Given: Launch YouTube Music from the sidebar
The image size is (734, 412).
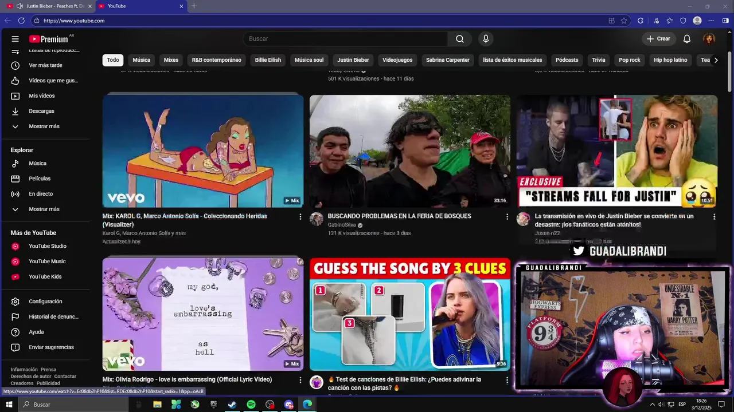Looking at the screenshot, I should pyautogui.click(x=45, y=262).
